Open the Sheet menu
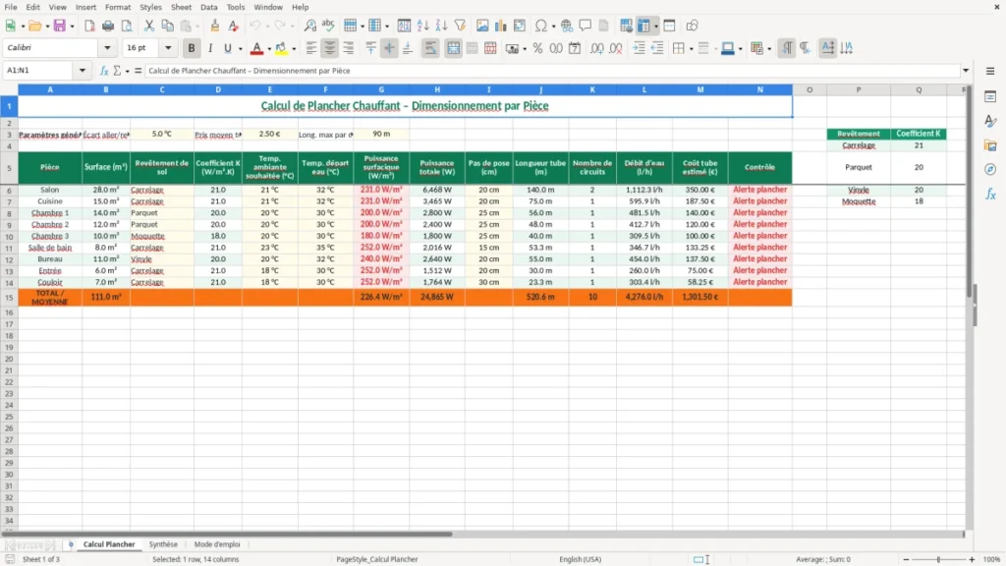The height and width of the screenshot is (566, 1006). click(181, 7)
